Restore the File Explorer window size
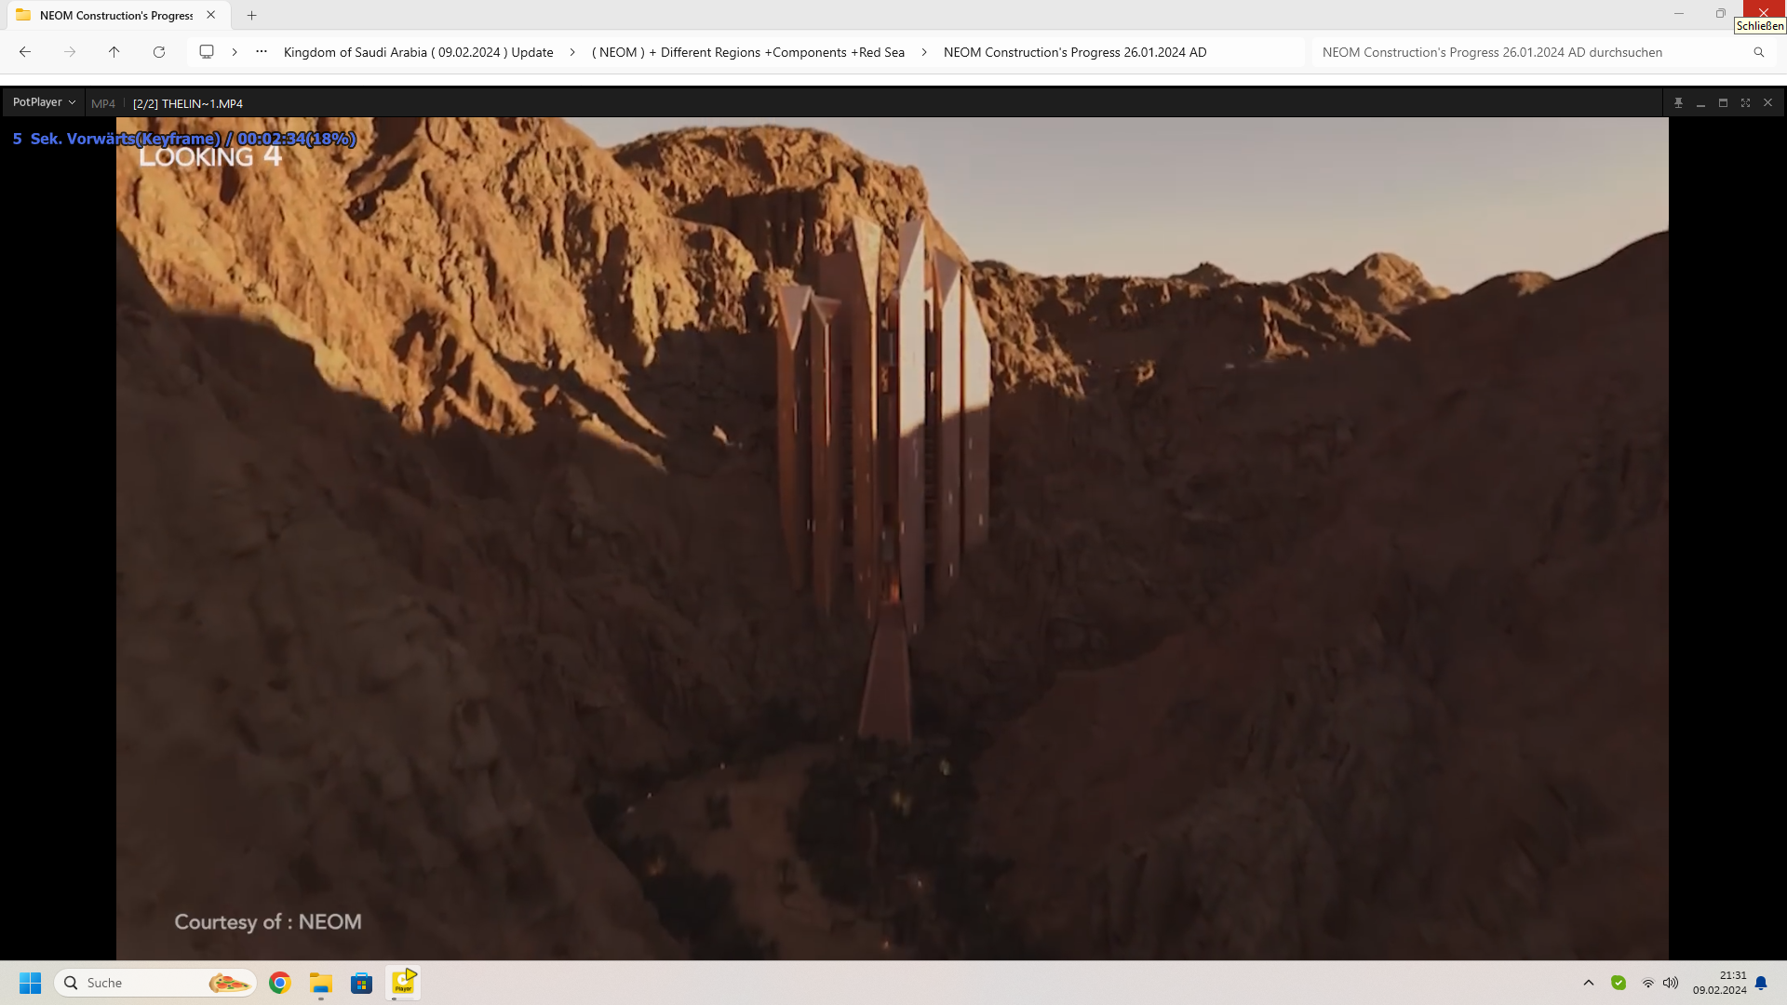Viewport: 1787px width, 1005px height. pos(1720,13)
